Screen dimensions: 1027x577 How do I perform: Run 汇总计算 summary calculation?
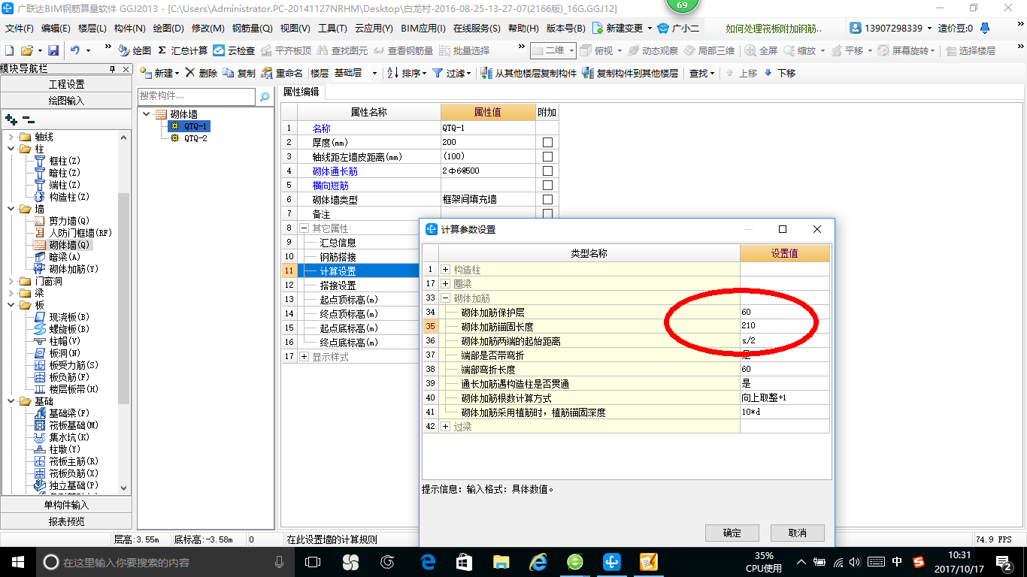point(183,50)
